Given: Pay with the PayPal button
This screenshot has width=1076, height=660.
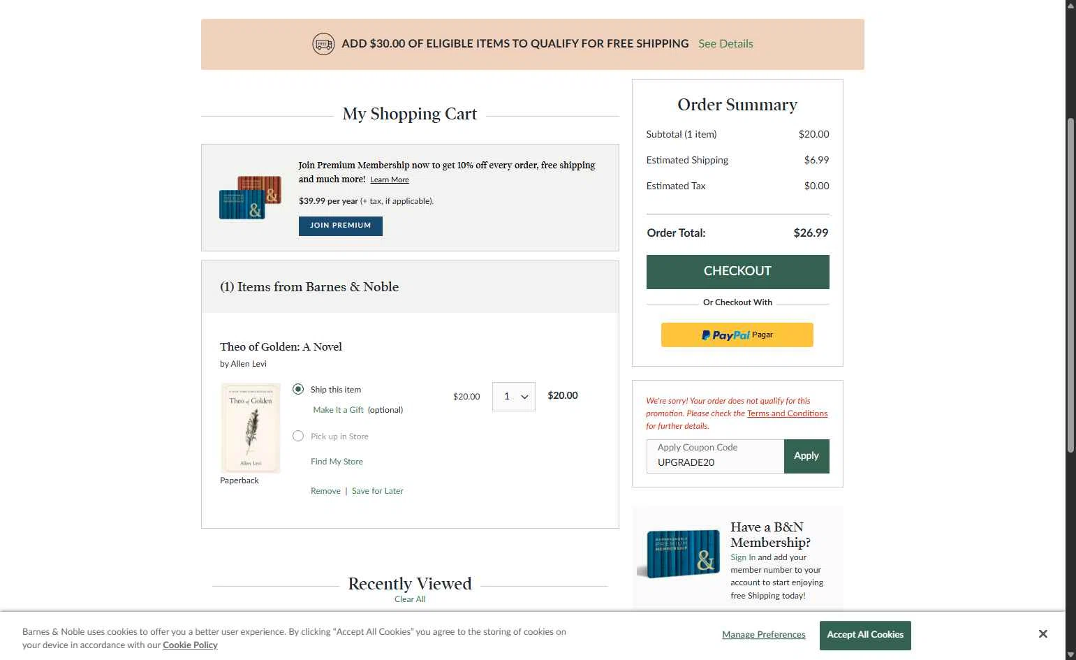Looking at the screenshot, I should point(737,335).
